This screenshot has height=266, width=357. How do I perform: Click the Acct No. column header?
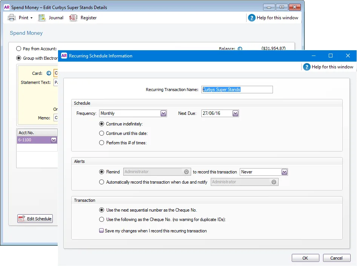(x=37, y=133)
